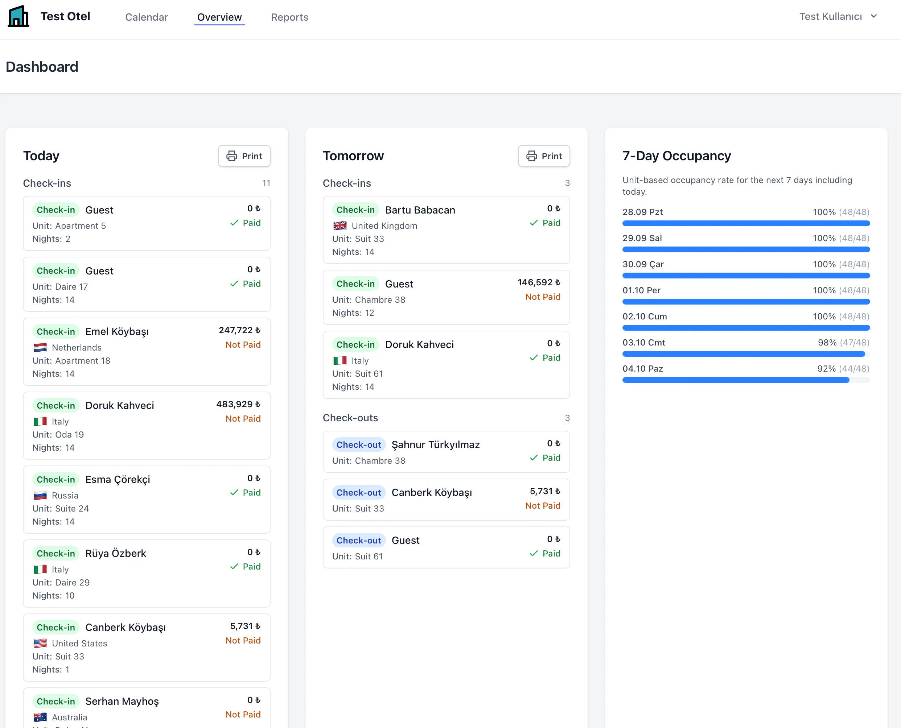Screen dimensions: 901x728
Task: Click the Paid checkmark for Suit 61 check-out
Action: click(534, 554)
